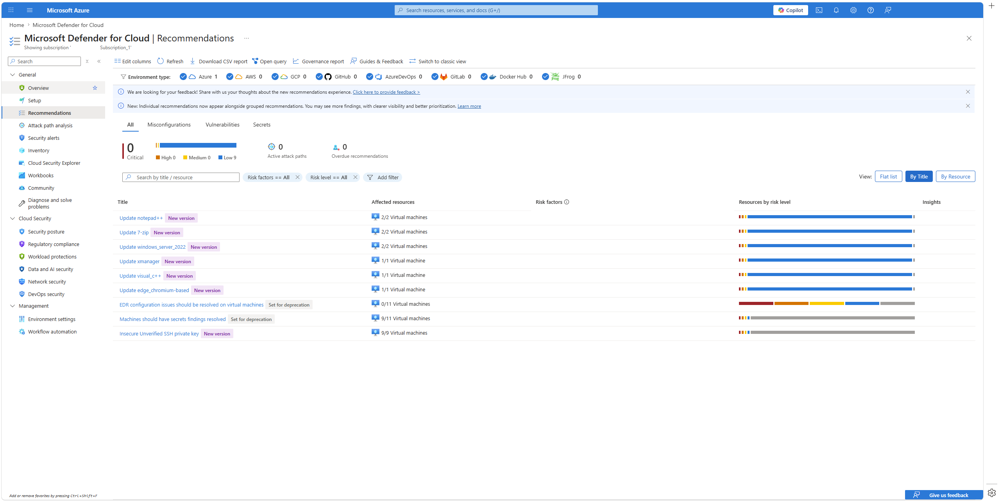The image size is (1000, 501).
Task: Open the Update notepad++ recommendation
Action: pos(141,218)
